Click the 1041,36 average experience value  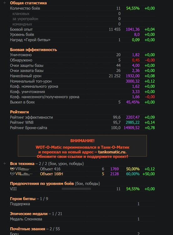pyautogui.click(x=133, y=29)
